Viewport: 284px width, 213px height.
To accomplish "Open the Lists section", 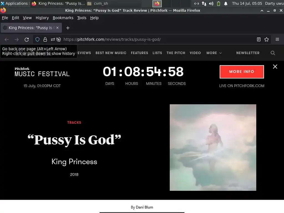I will click(x=157, y=53).
